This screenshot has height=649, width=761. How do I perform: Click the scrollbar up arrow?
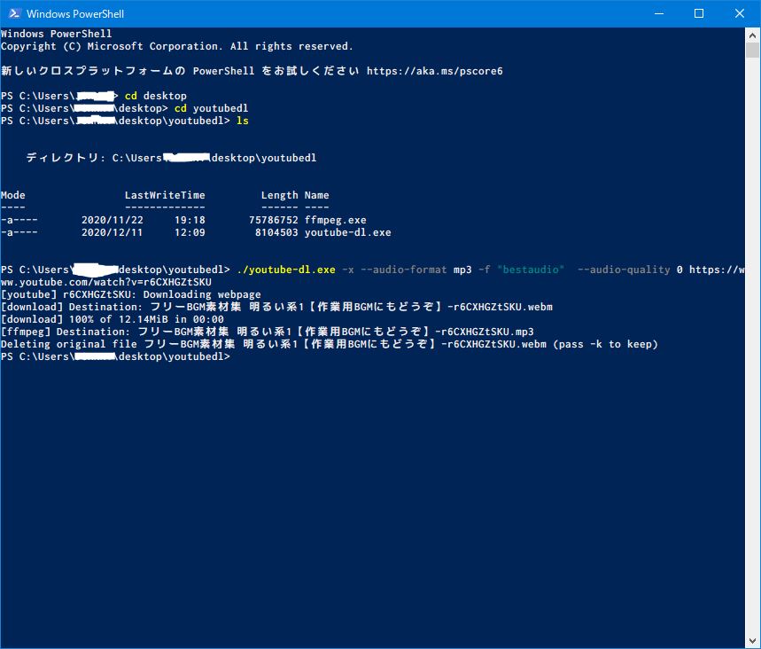click(752, 35)
